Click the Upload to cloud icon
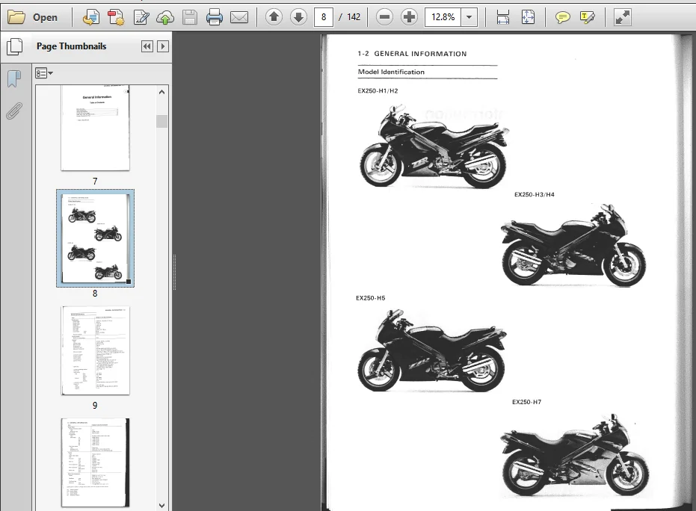Image resolution: width=696 pixels, height=511 pixels. pyautogui.click(x=165, y=17)
